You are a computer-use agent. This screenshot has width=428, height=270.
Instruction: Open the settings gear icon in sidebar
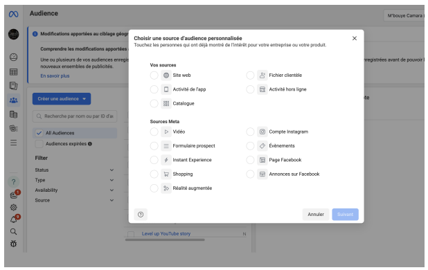(x=13, y=208)
